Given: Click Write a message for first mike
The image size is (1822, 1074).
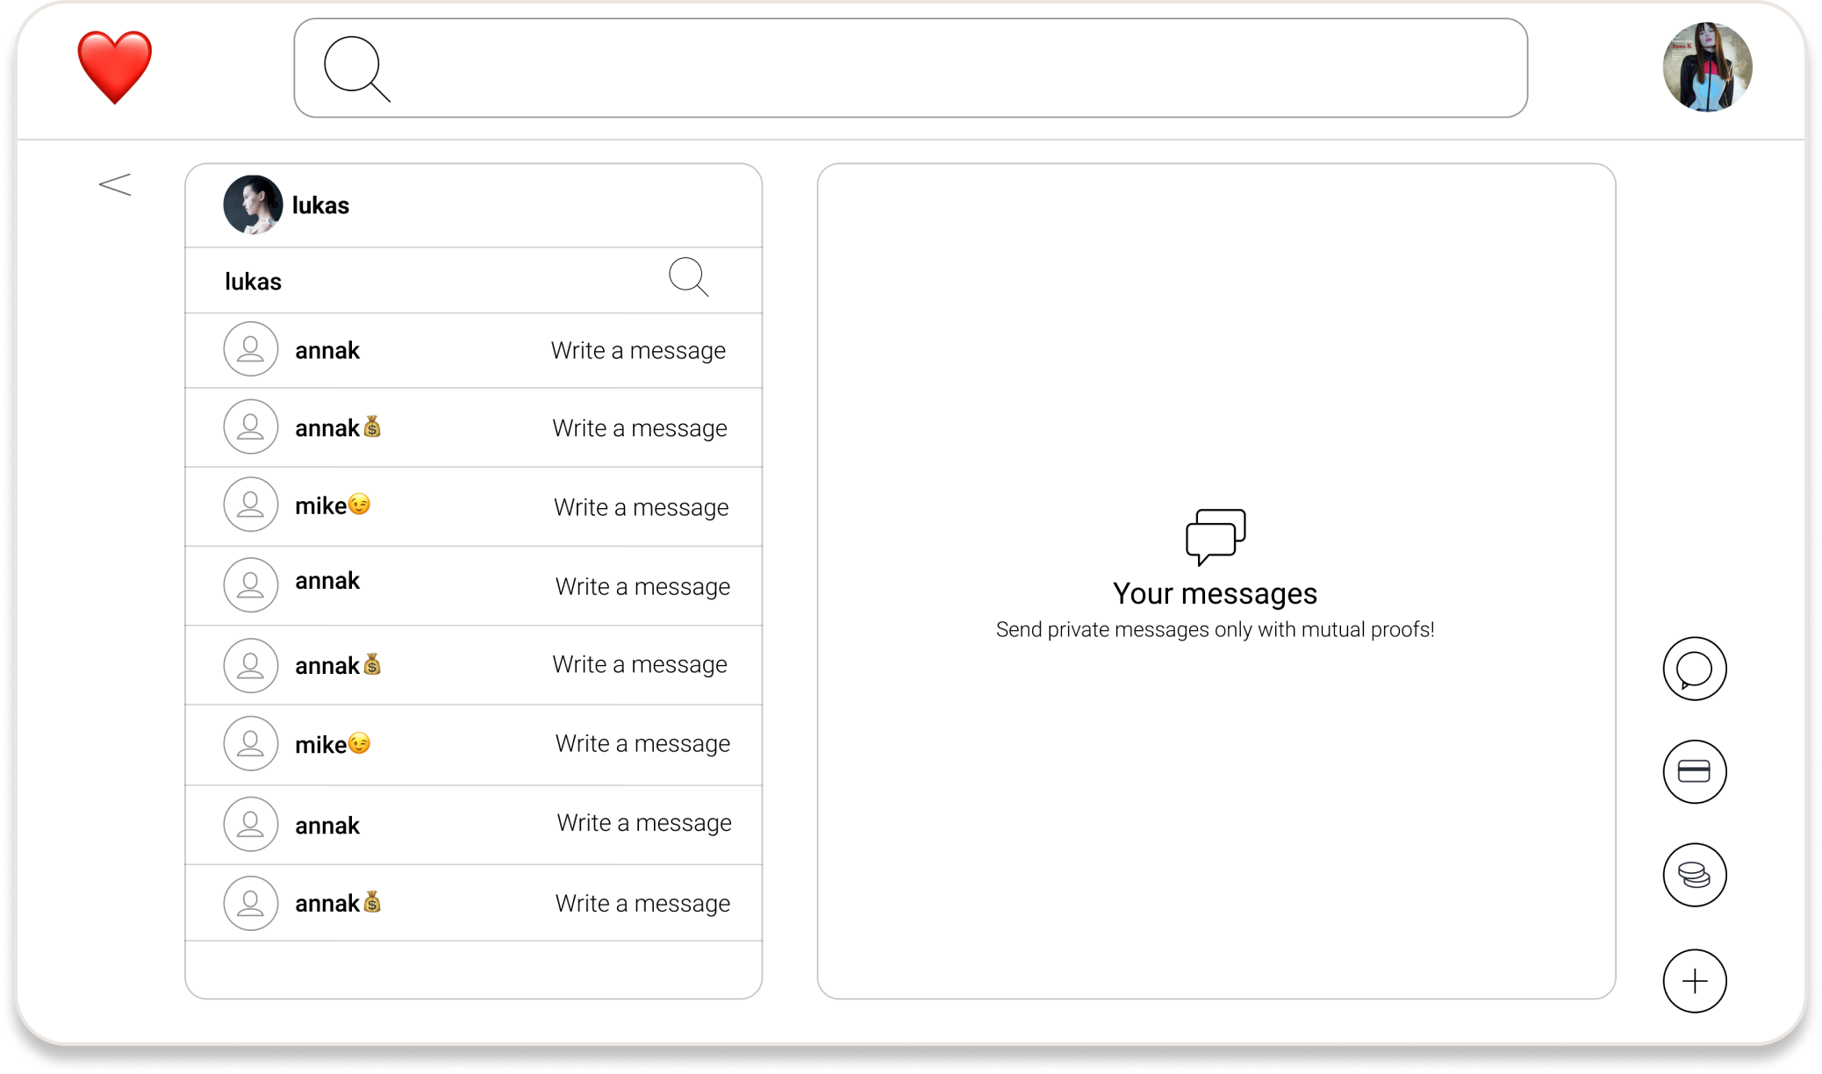Looking at the screenshot, I should click(x=641, y=507).
